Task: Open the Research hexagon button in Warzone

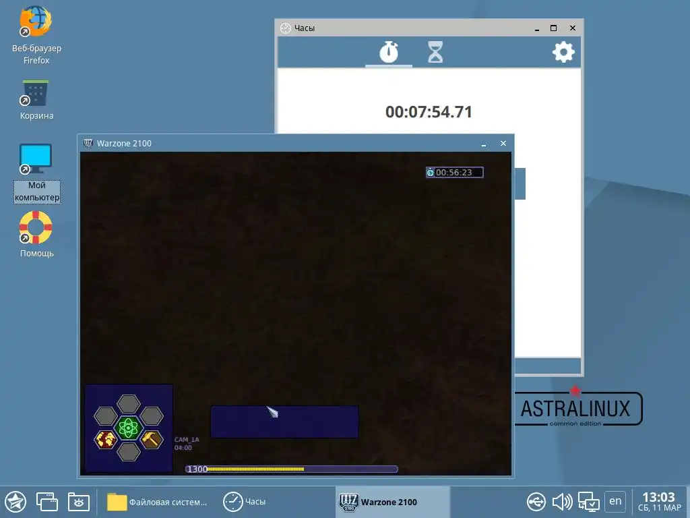Action: [x=129, y=428]
